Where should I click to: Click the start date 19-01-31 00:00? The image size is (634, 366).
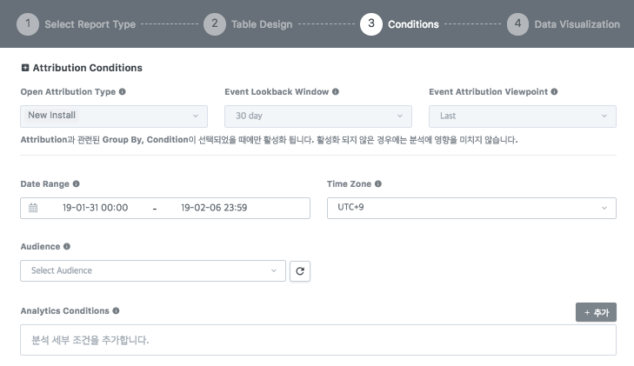coord(95,208)
